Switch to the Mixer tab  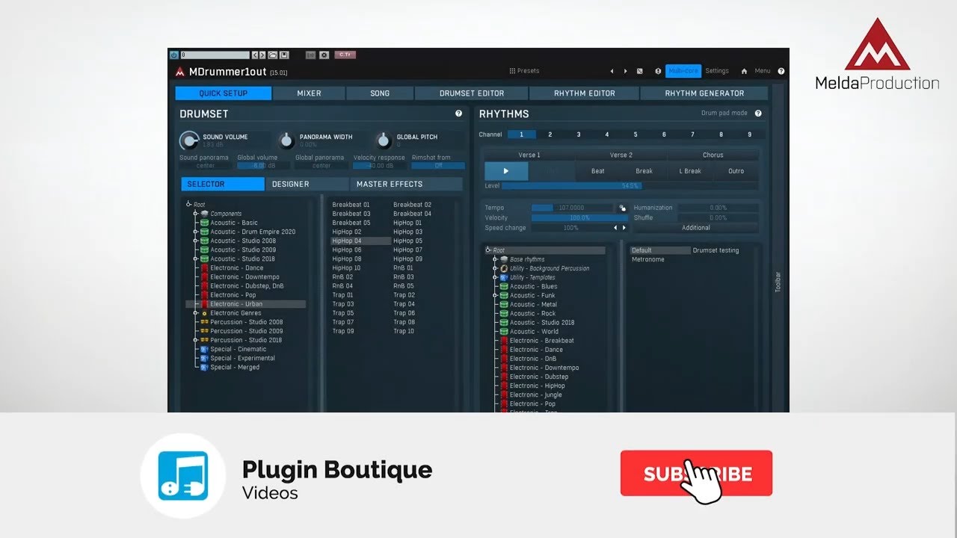[x=309, y=93]
